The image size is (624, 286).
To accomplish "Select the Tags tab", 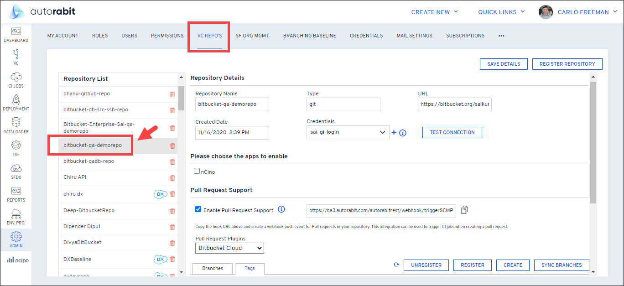I will (x=250, y=268).
